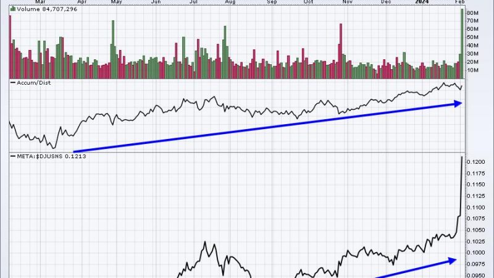The width and height of the screenshot is (494, 278).
Task: Click the May month label
Action: [x=116, y=2]
